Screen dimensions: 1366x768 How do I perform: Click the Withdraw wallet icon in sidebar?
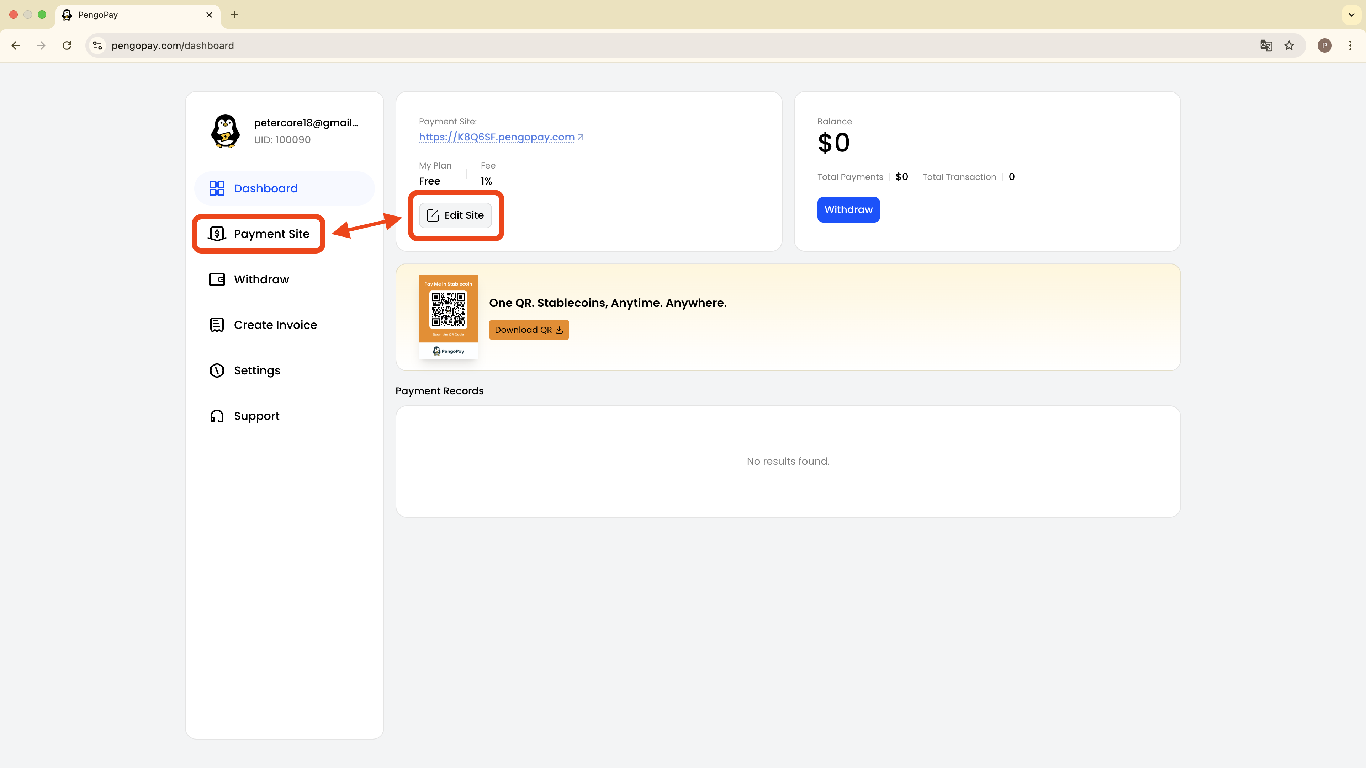[x=217, y=279]
